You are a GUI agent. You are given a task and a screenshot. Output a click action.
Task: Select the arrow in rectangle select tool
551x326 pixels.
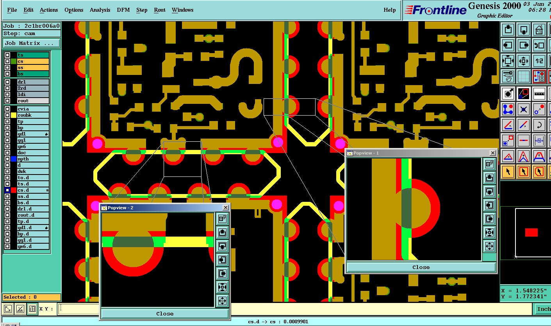(x=523, y=171)
